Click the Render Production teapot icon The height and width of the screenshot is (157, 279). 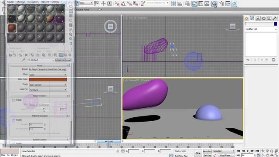(234, 3)
